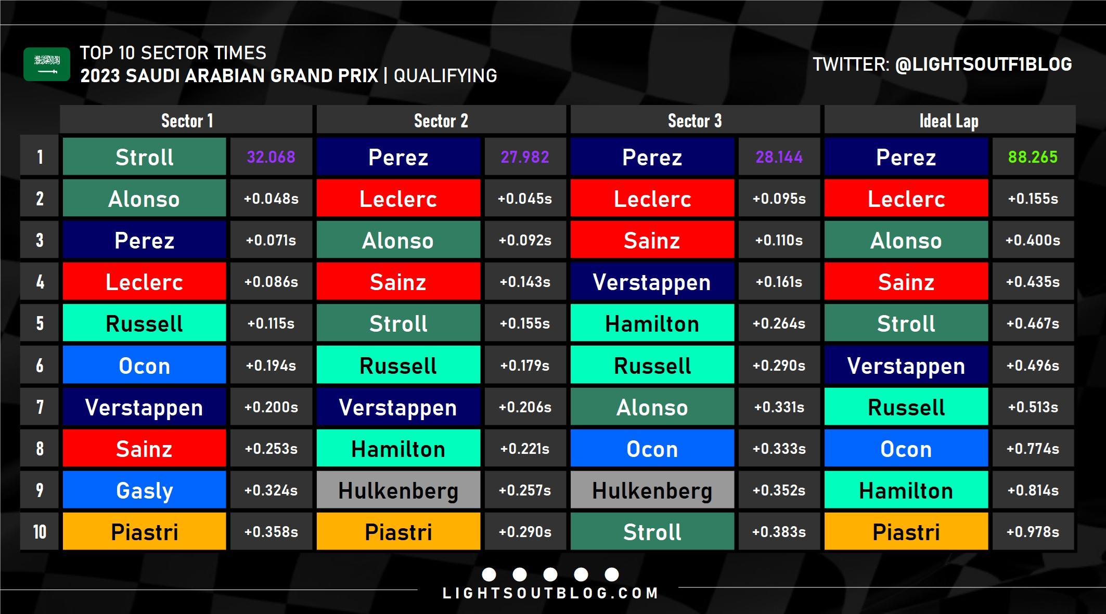Image resolution: width=1106 pixels, height=614 pixels.
Task: Click the row number 10 cell
Action: point(40,532)
